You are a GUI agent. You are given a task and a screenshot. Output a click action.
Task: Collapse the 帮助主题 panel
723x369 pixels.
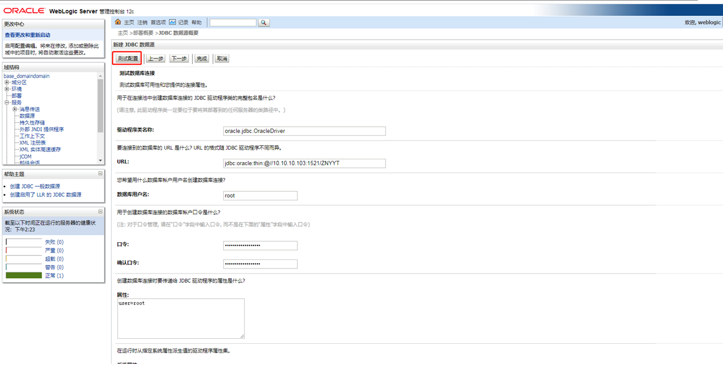click(x=101, y=174)
